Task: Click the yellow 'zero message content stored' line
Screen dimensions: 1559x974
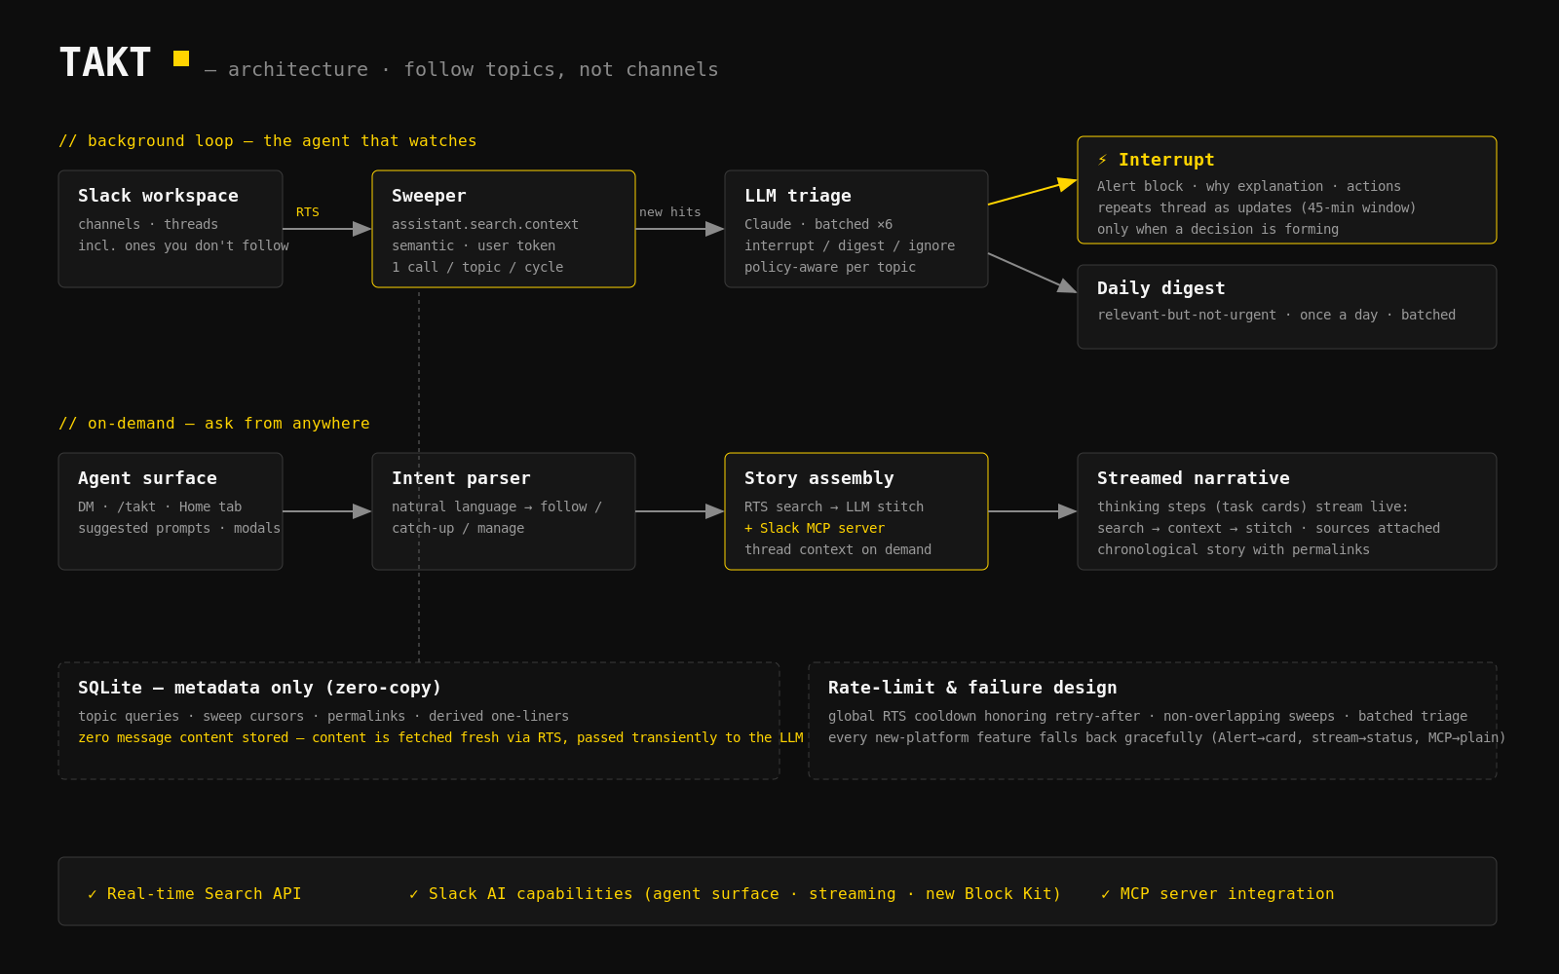Action: (x=440, y=737)
